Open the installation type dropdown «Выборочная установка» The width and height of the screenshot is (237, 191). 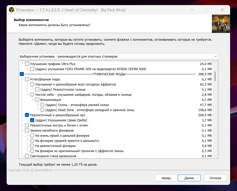pos(118,56)
